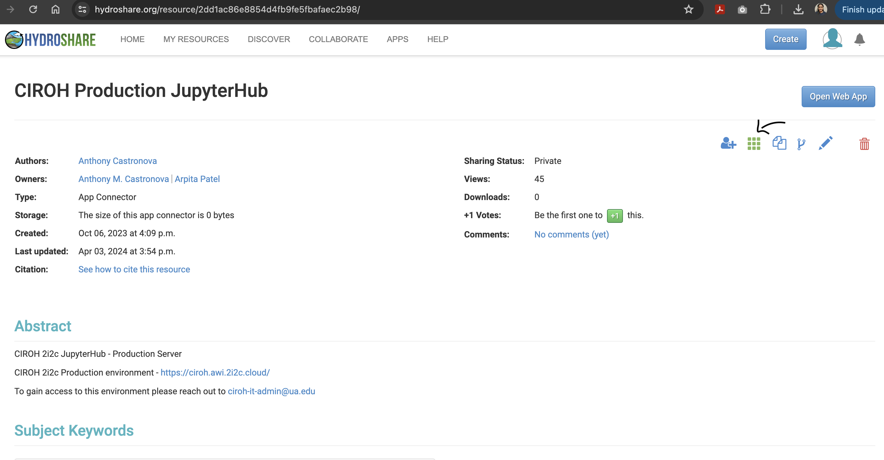Click the Manage access user-plus icon

[x=728, y=143]
